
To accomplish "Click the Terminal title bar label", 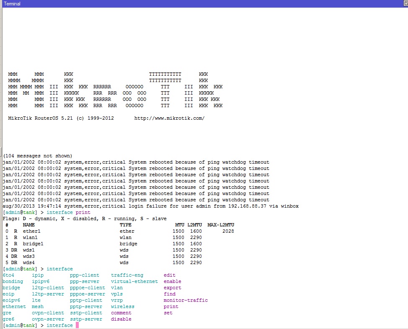I will (x=12, y=4).
